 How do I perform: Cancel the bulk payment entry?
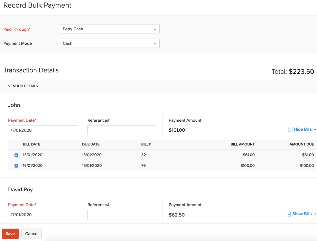pos(31,233)
